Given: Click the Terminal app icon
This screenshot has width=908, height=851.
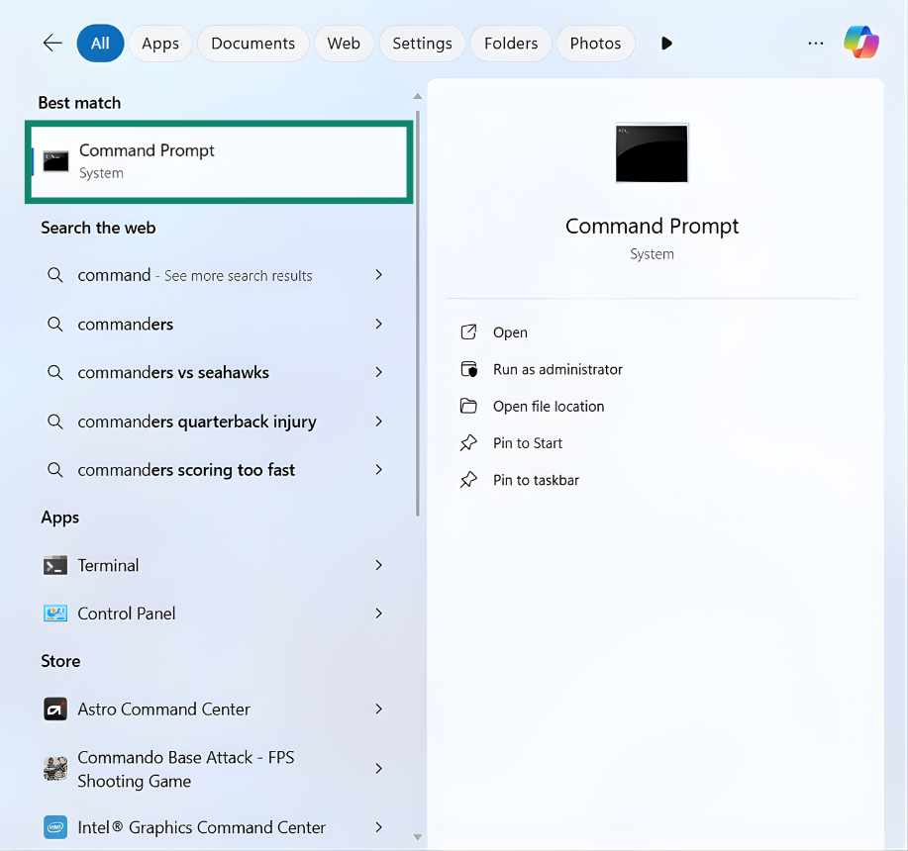Looking at the screenshot, I should pos(55,565).
